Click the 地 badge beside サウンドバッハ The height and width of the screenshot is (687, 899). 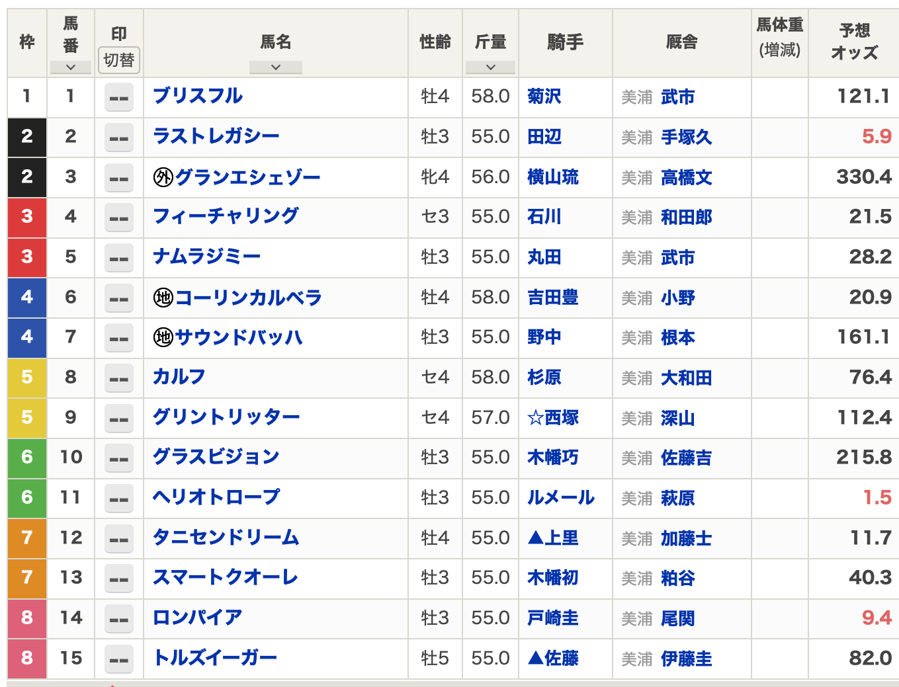pos(163,338)
